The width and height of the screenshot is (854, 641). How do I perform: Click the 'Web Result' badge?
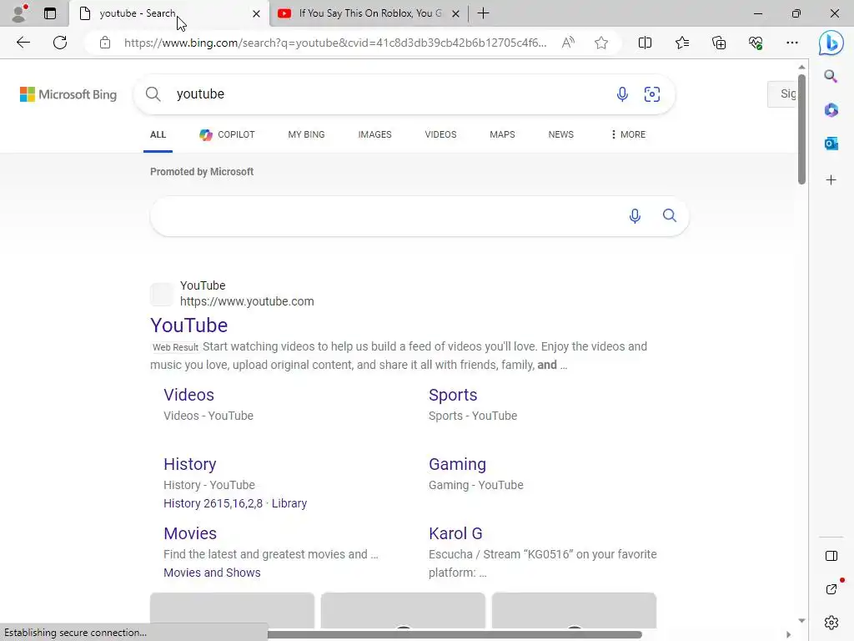(x=175, y=347)
